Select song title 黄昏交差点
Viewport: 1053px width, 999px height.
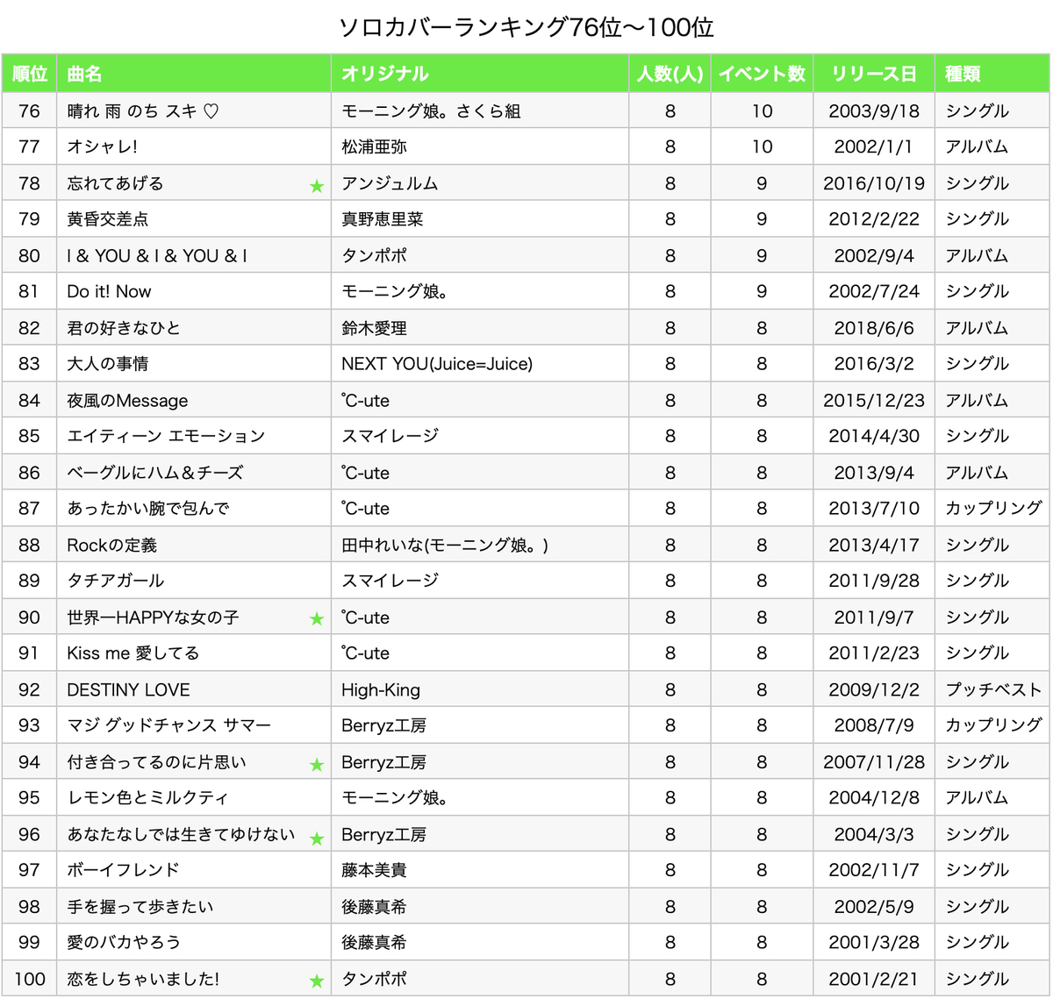point(107,219)
